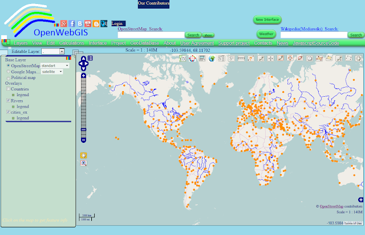Viewport: 365px width, 235px height.
Task: Click the line with question mark tool
Action: tap(251, 59)
